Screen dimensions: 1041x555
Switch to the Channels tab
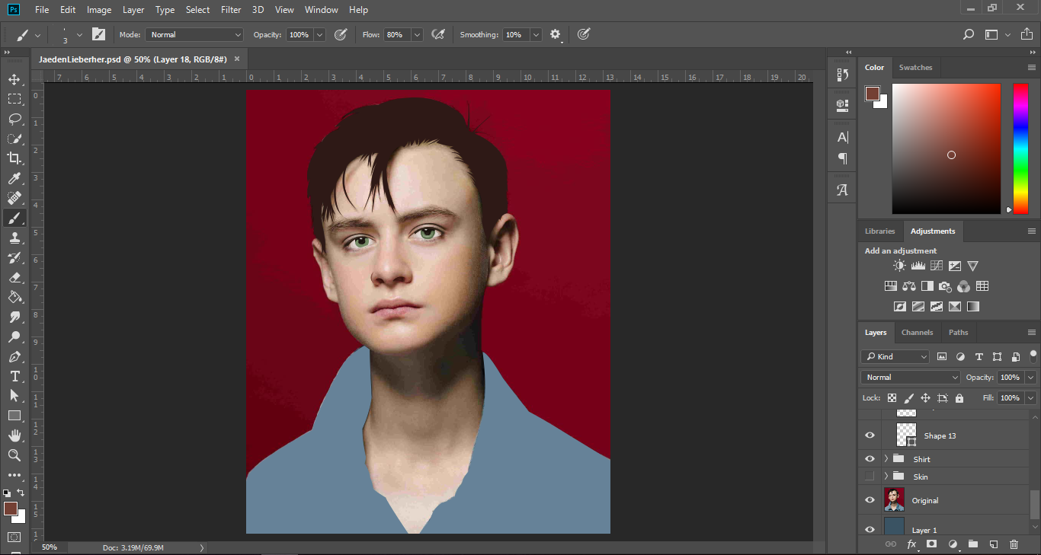(x=917, y=332)
